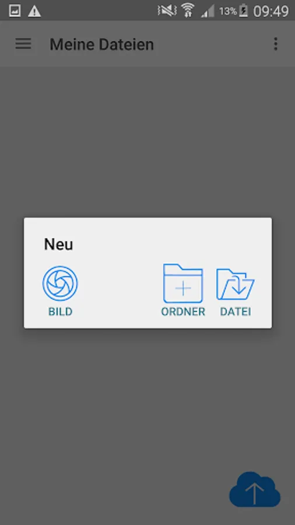Tap the picture notification status icon
This screenshot has width=295, height=525.
pos(15,11)
